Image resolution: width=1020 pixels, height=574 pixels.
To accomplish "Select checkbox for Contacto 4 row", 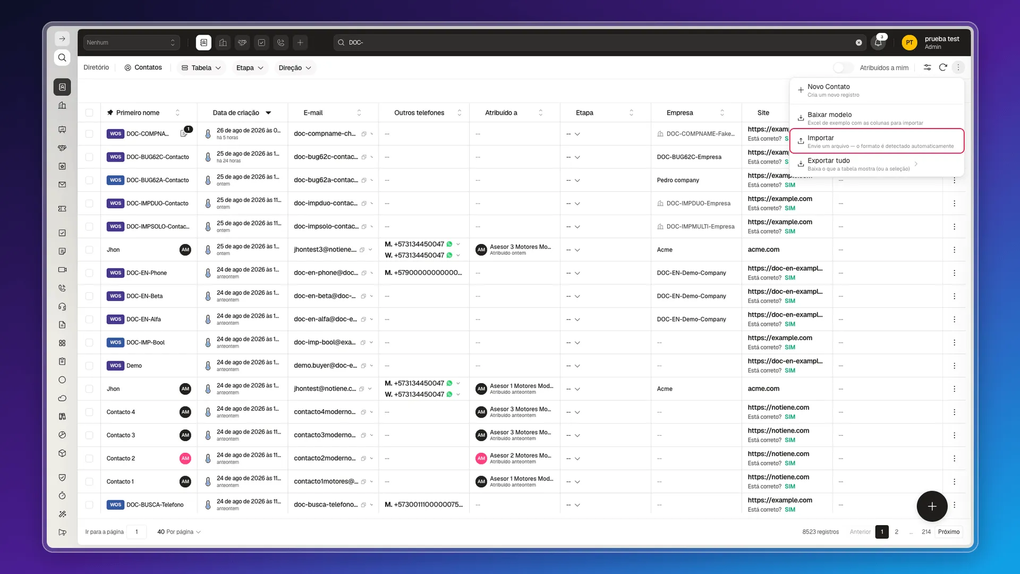I will tap(89, 412).
